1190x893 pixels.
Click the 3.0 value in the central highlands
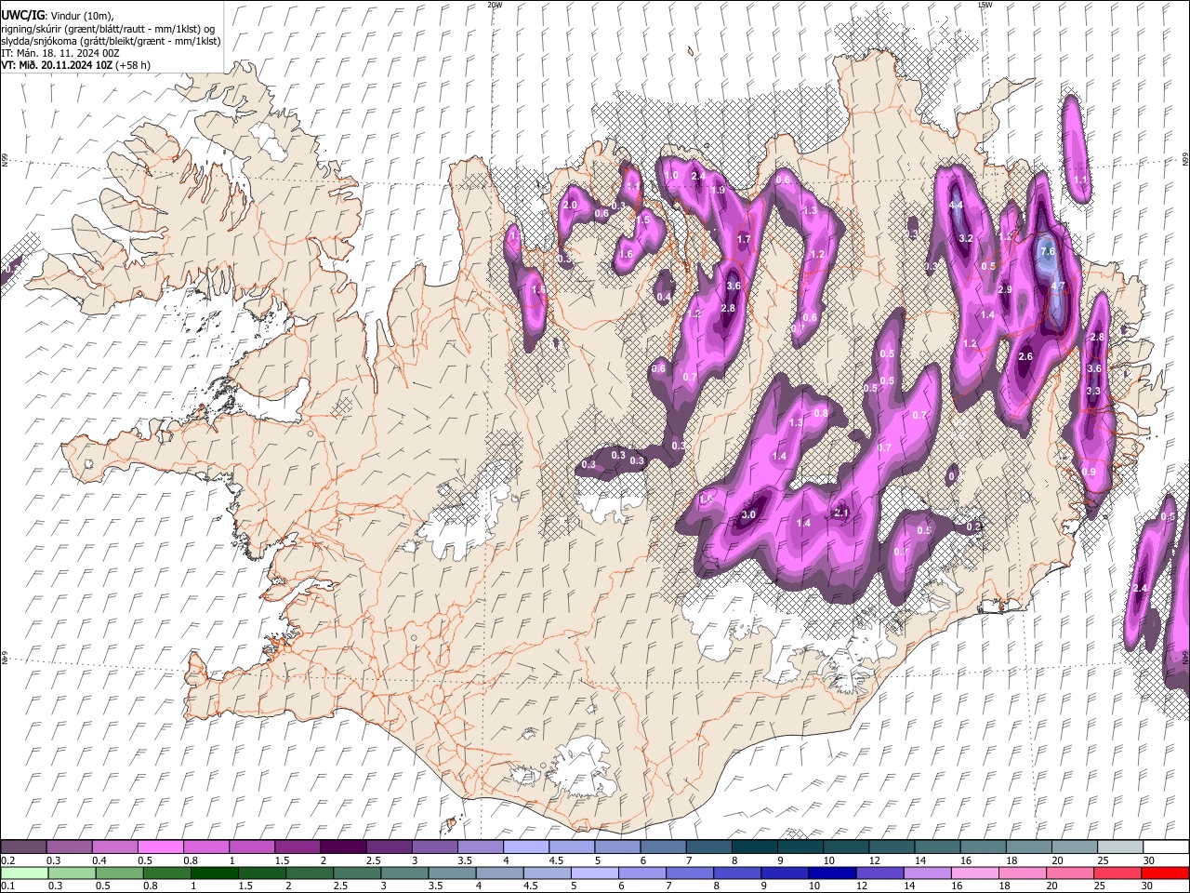coord(749,514)
